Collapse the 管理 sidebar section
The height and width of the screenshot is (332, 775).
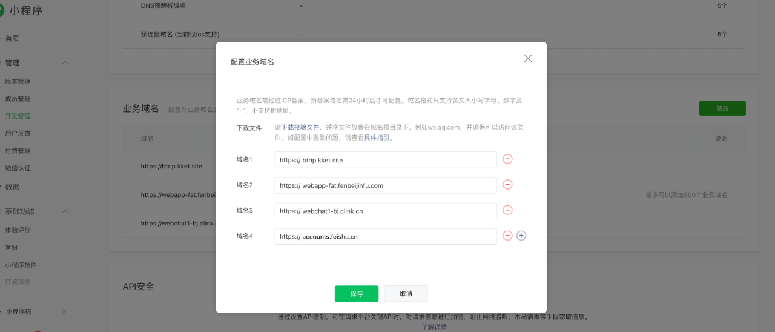click(x=65, y=63)
